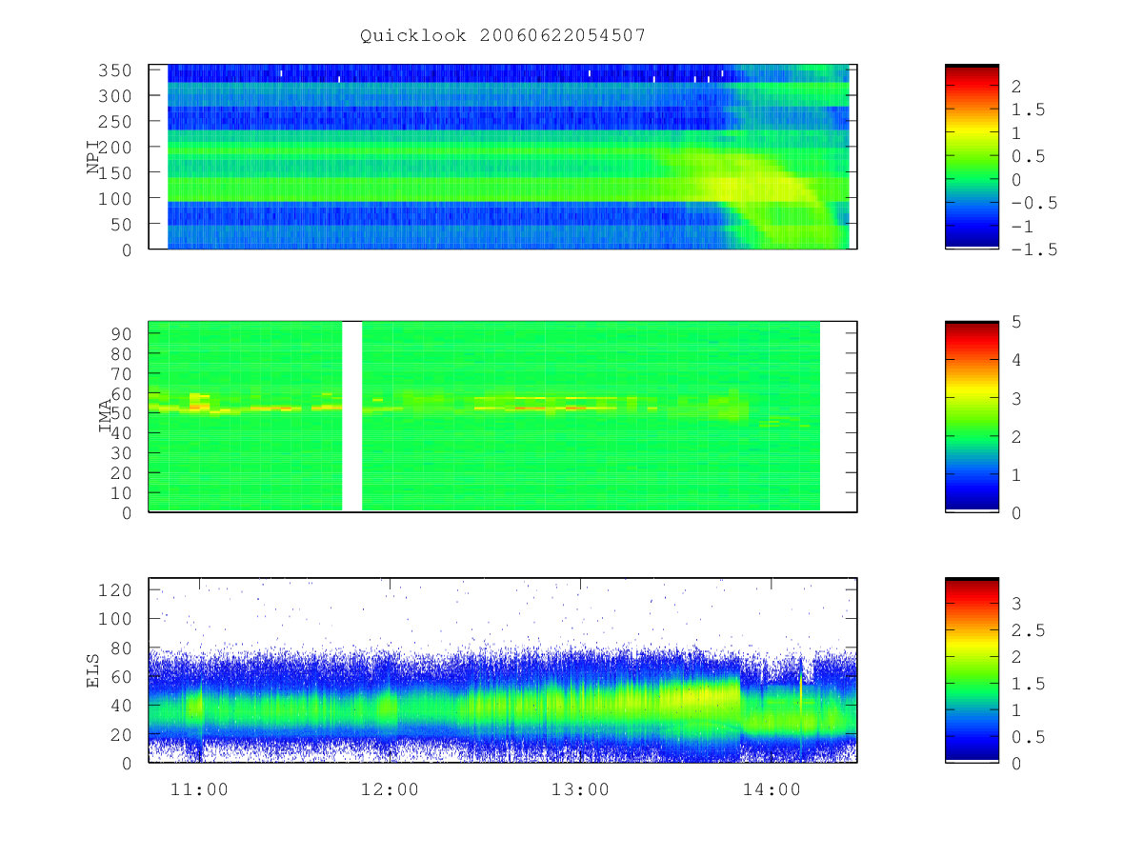
Task: Click the ELS spectrogram panel
Action: (x=503, y=670)
